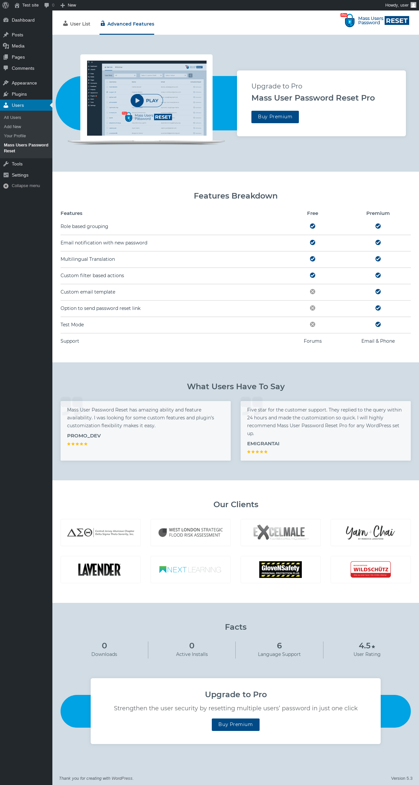Image resolution: width=419 pixels, height=785 pixels.
Task: Open the Media library menu
Action: tap(26, 46)
